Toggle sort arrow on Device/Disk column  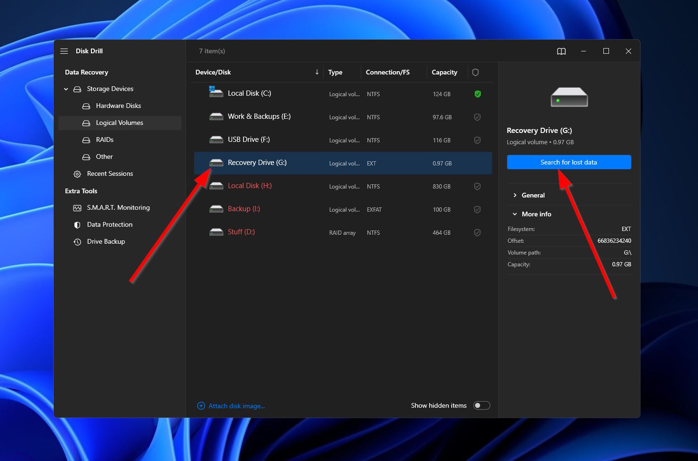[317, 72]
